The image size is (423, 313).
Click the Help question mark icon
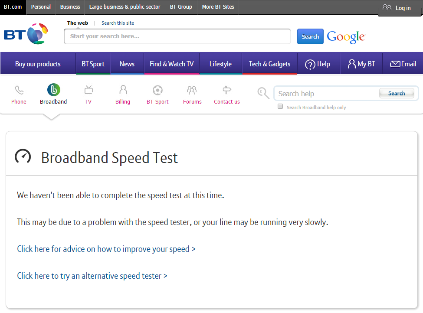[310, 65]
